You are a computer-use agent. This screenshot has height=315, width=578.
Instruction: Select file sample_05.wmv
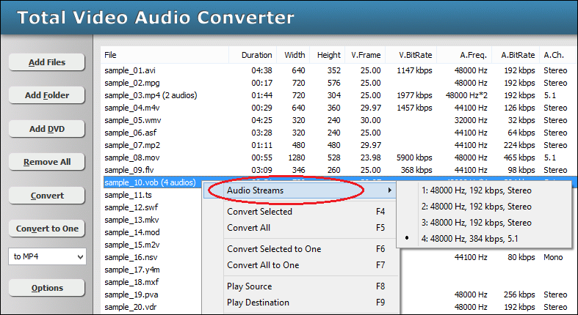click(133, 121)
